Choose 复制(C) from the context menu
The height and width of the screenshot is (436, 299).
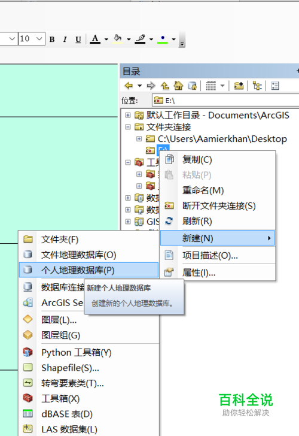tap(218, 159)
